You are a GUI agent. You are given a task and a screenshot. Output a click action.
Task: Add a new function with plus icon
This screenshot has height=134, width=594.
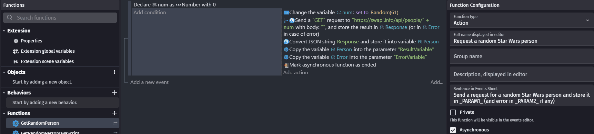pos(114,113)
